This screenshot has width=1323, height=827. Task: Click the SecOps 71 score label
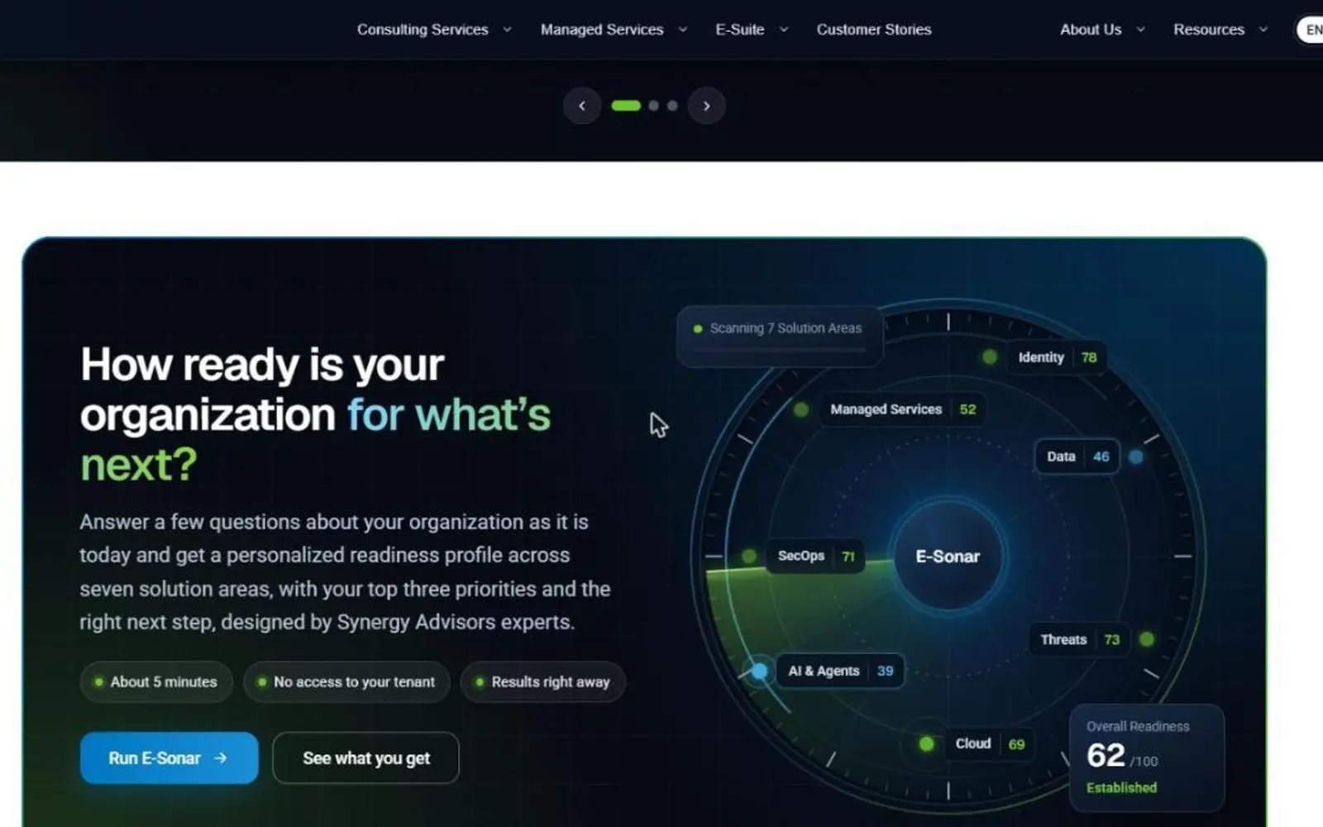(815, 556)
